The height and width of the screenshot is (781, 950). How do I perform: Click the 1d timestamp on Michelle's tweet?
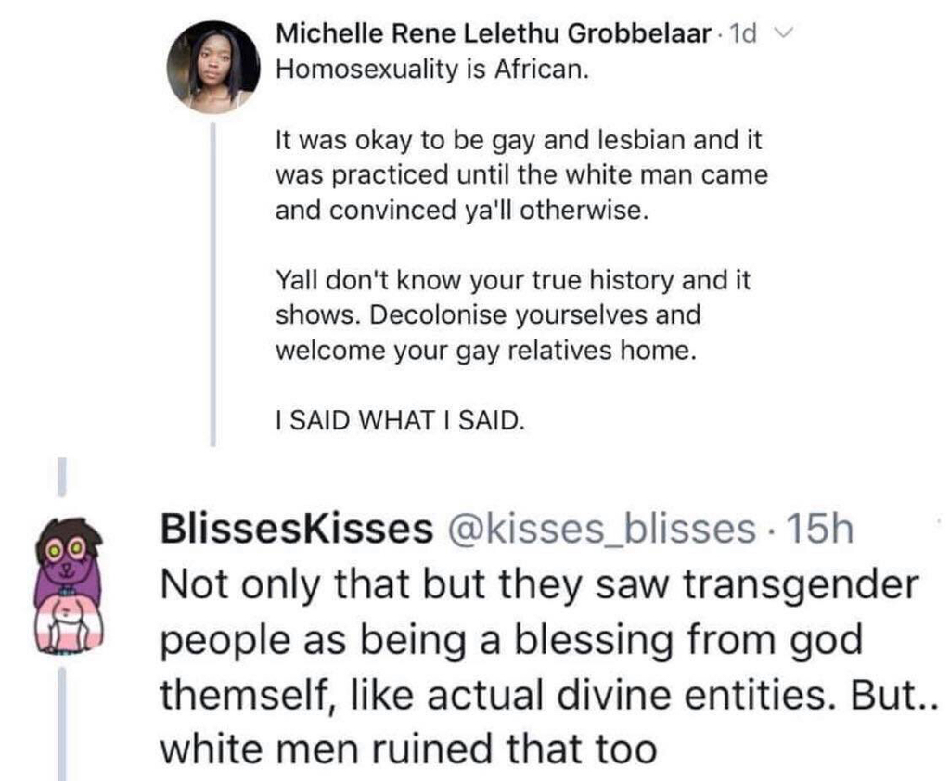(743, 35)
